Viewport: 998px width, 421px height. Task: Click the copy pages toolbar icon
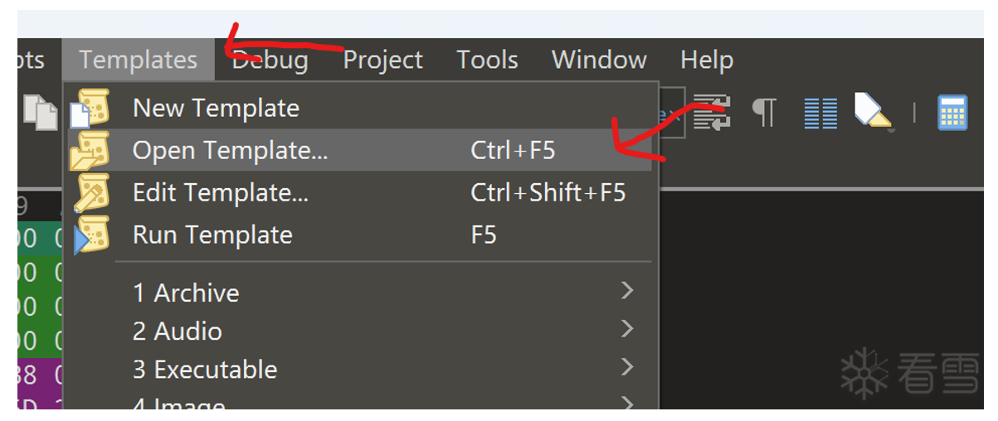click(x=39, y=111)
